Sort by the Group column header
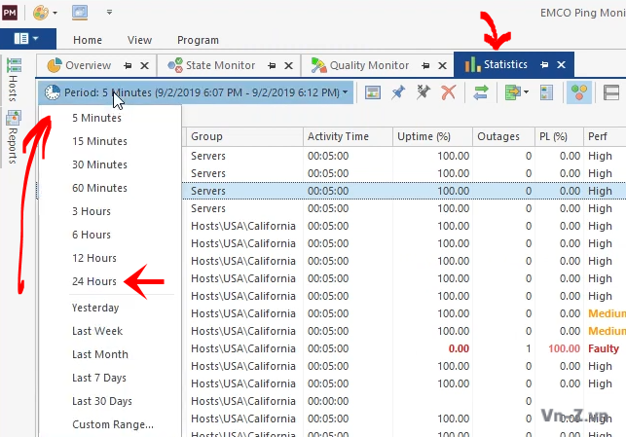The image size is (626, 437). point(244,136)
